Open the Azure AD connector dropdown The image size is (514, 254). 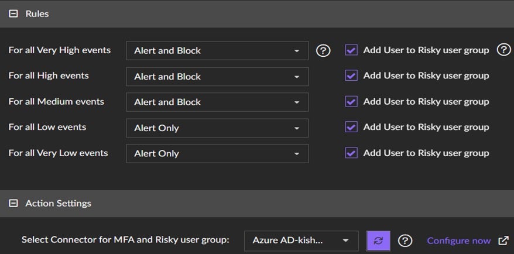pos(301,241)
